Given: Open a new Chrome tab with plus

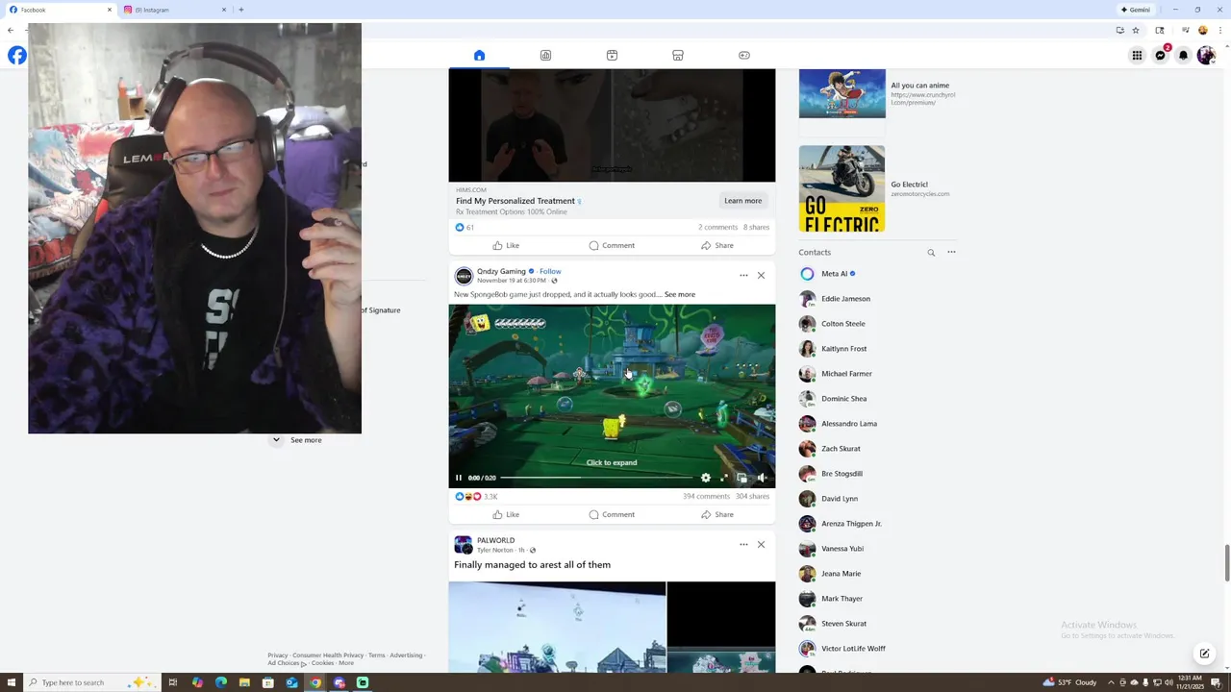Looking at the screenshot, I should click(240, 10).
